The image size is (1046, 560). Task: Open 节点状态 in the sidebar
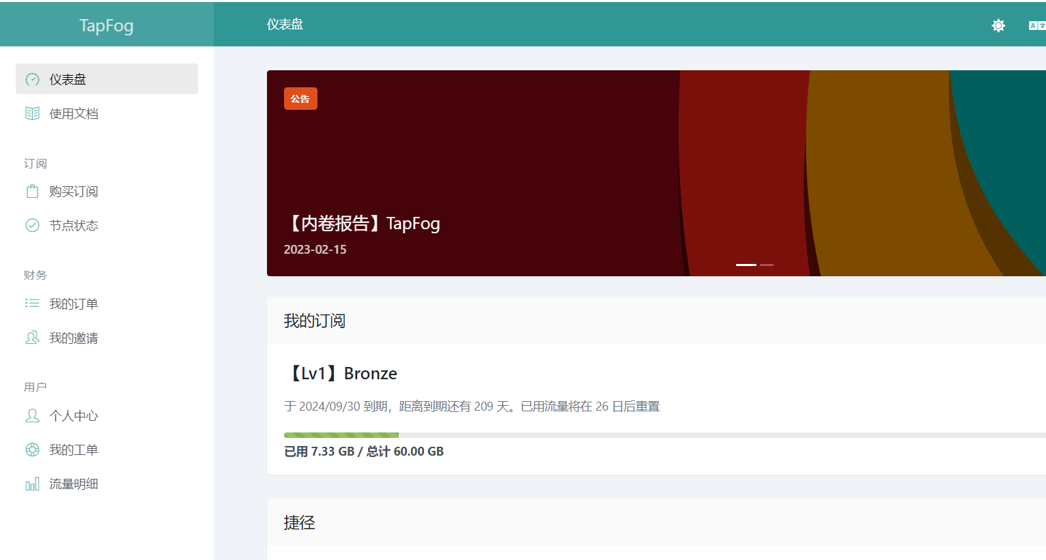coord(107,225)
